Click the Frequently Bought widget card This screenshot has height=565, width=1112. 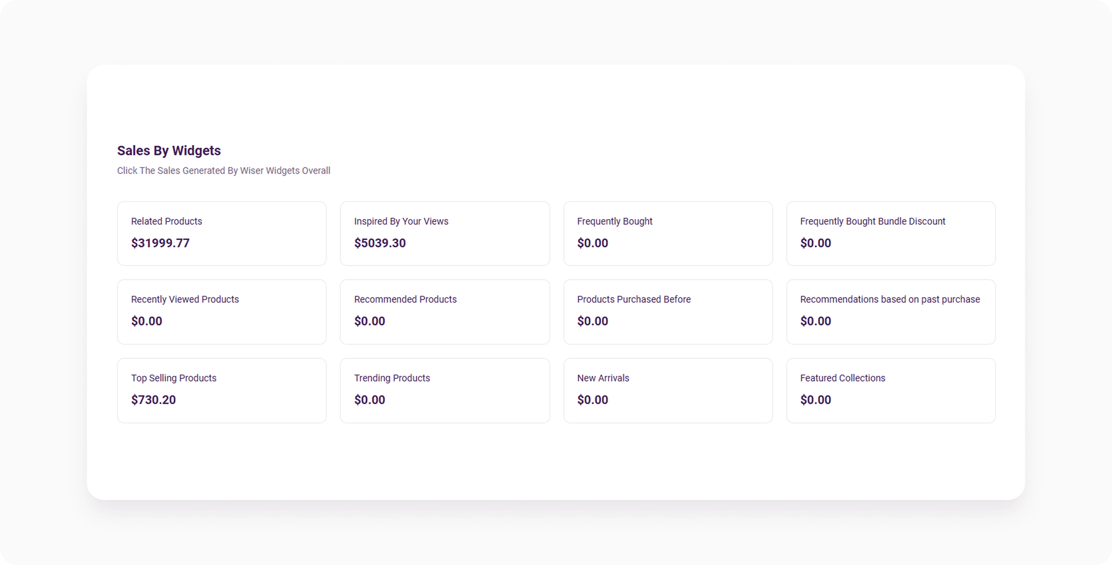pyautogui.click(x=668, y=234)
